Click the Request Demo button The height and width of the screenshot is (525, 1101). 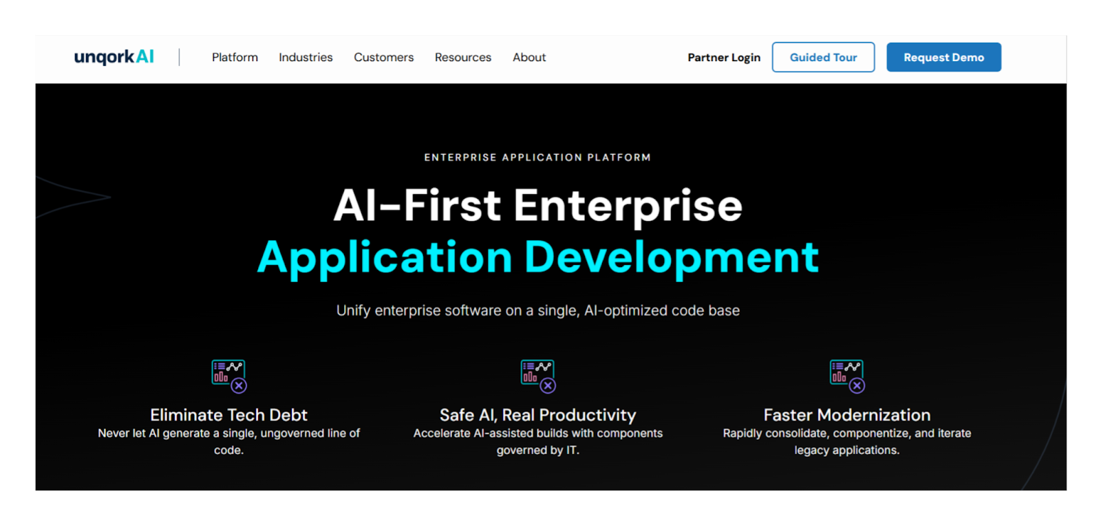pyautogui.click(x=943, y=57)
